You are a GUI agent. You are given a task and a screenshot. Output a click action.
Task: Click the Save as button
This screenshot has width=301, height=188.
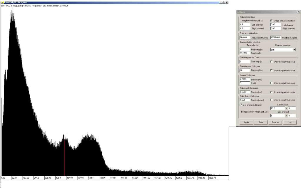pyautogui.click(x=275, y=122)
